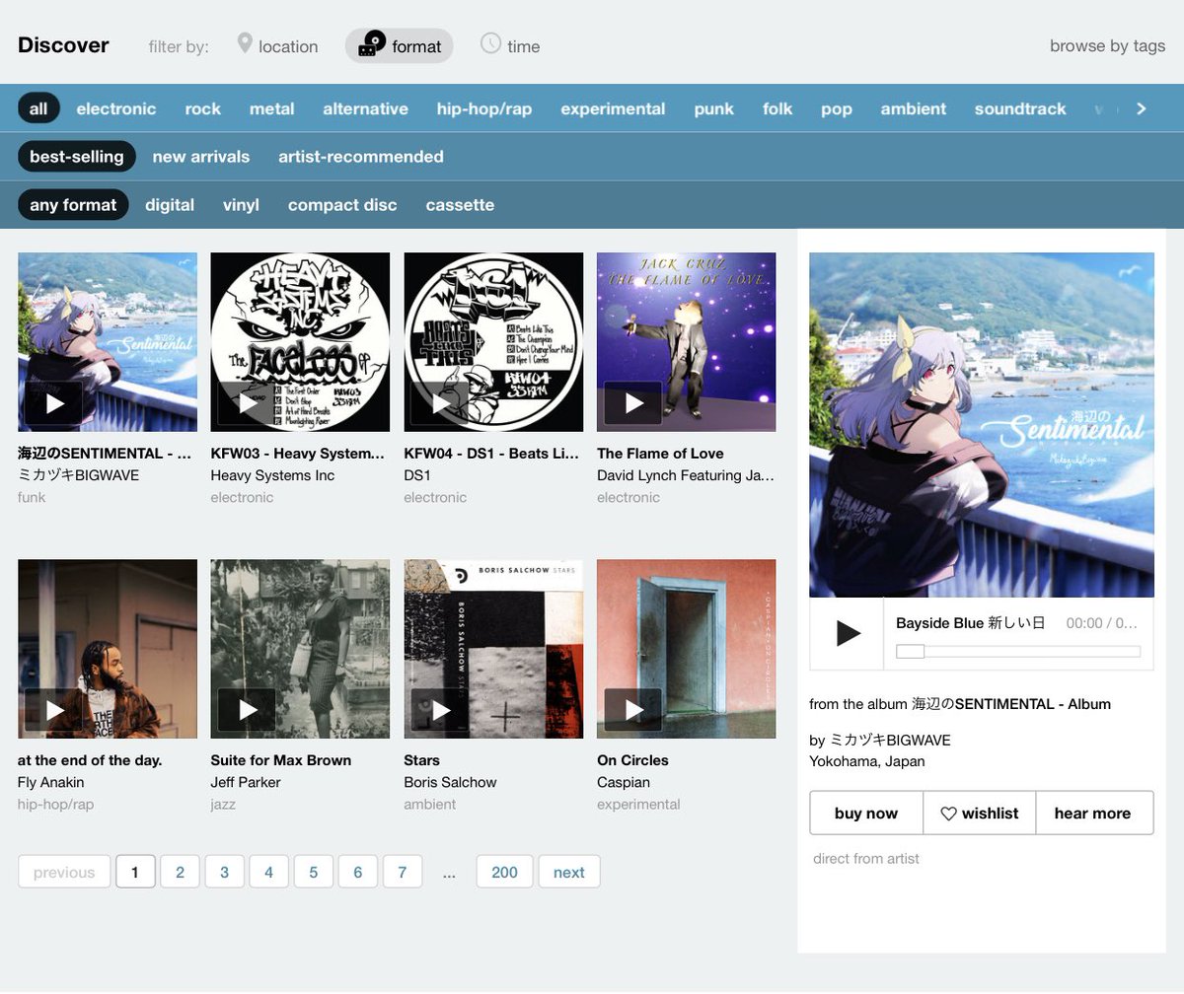The height and width of the screenshot is (994, 1184).
Task: Choose best-selling sort option
Action: click(x=77, y=156)
